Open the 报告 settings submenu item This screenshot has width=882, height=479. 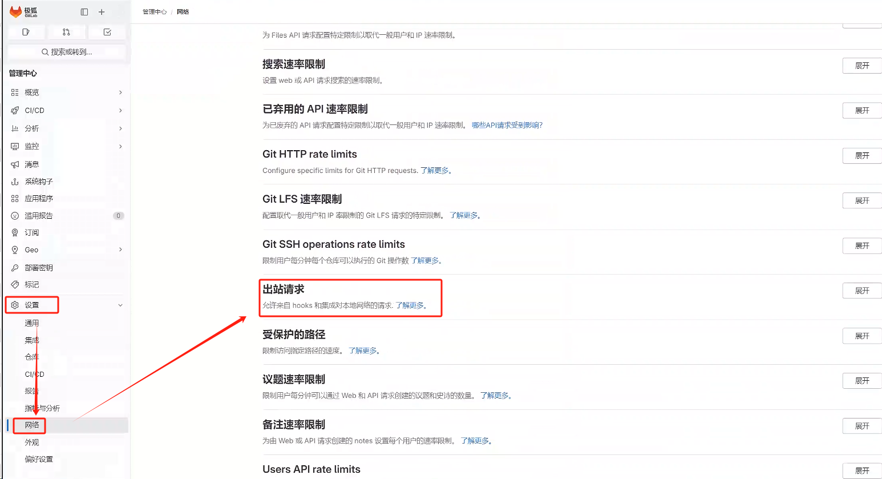pyautogui.click(x=32, y=391)
